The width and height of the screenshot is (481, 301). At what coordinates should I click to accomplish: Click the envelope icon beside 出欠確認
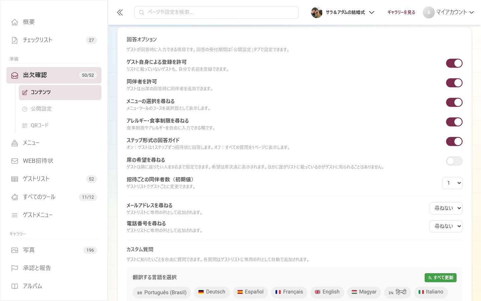coord(15,75)
